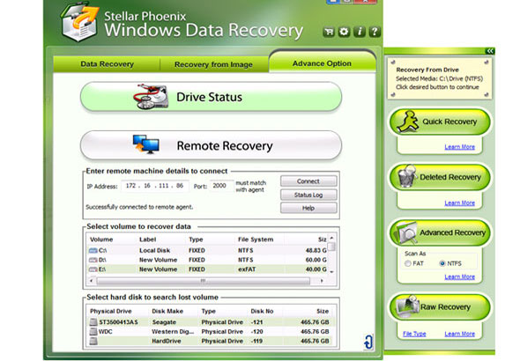The width and height of the screenshot is (520, 361).
Task: Click the Raw Recovery icon
Action: pos(407,306)
